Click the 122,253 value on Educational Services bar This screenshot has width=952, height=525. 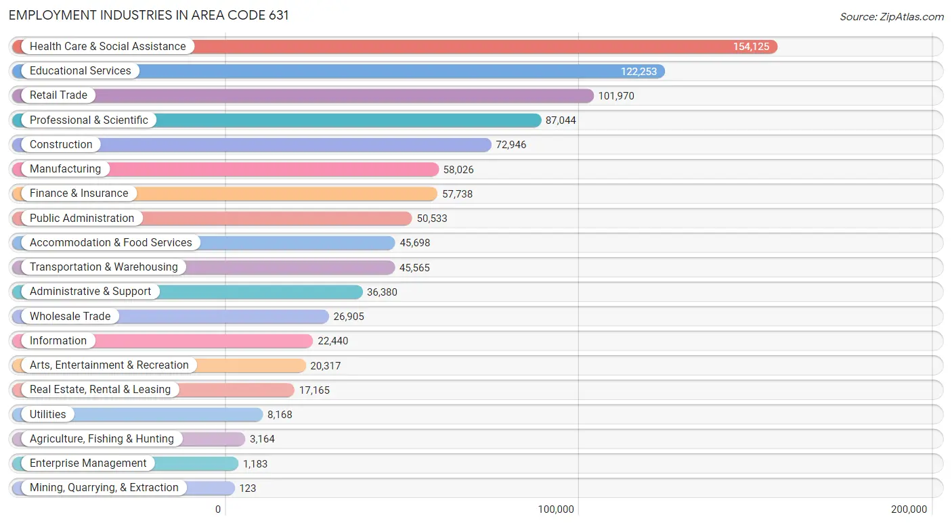[639, 71]
